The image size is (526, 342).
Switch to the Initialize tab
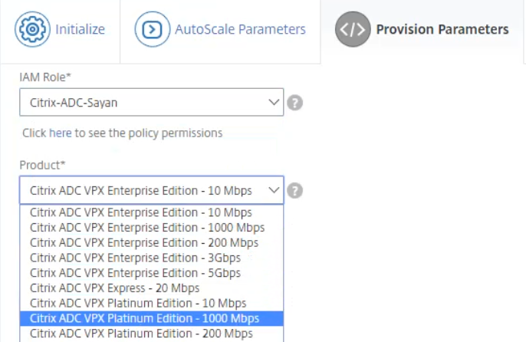click(x=60, y=30)
